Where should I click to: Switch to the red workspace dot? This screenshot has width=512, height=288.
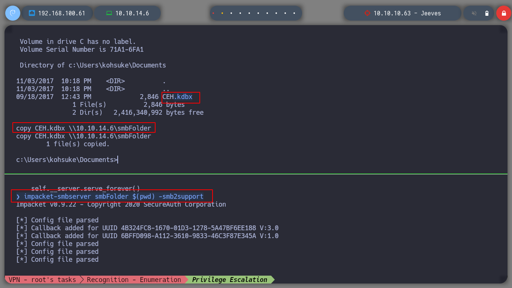(x=213, y=13)
